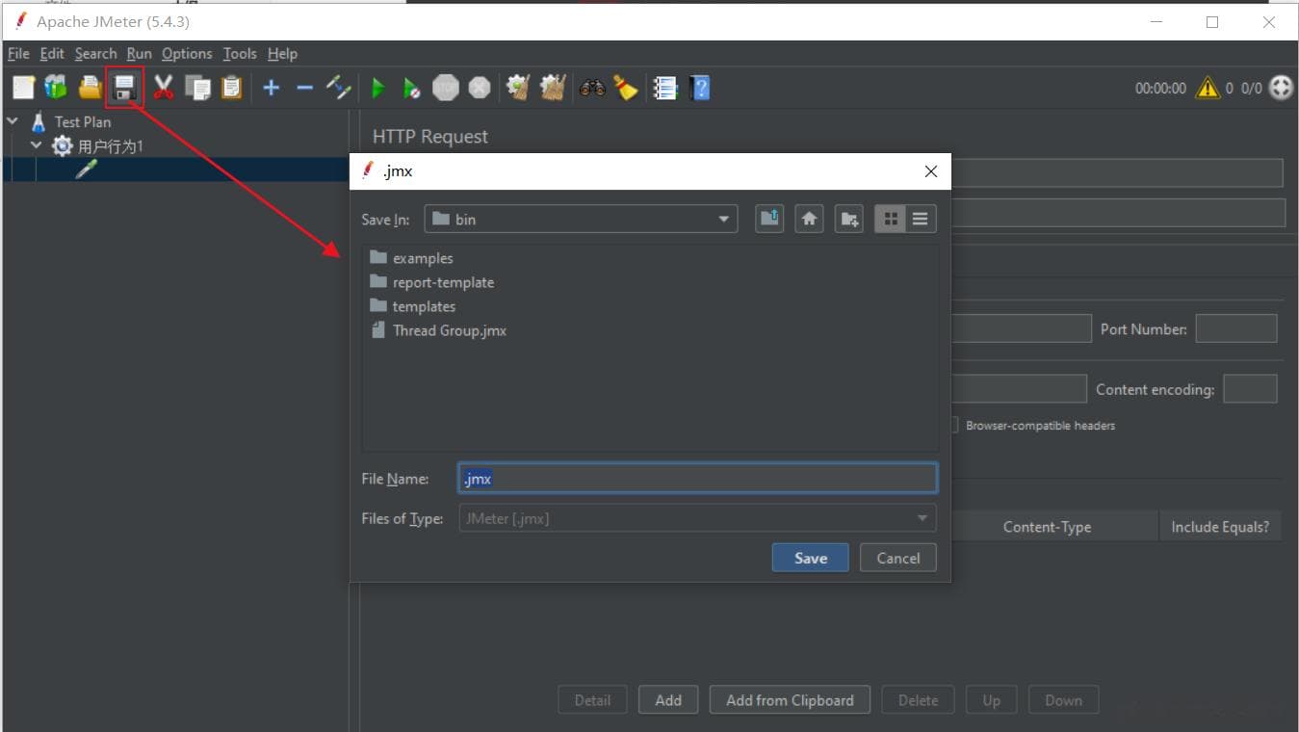The height and width of the screenshot is (732, 1299).
Task: Open the Search menu
Action: point(95,54)
